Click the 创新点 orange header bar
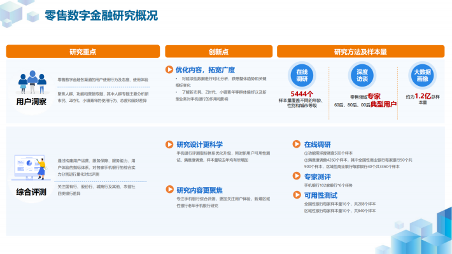Viewport: 452px width, 254px height. (x=218, y=52)
